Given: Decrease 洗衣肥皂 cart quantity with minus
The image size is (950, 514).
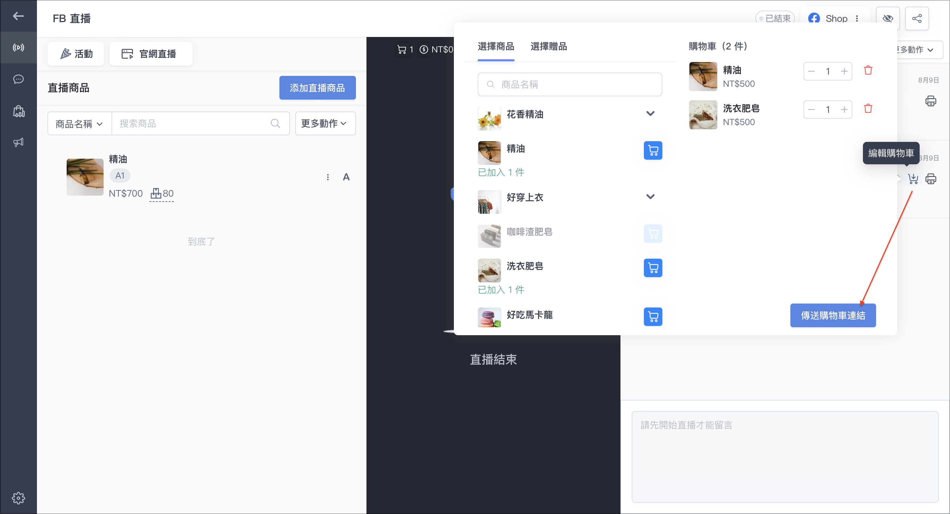Looking at the screenshot, I should [811, 110].
